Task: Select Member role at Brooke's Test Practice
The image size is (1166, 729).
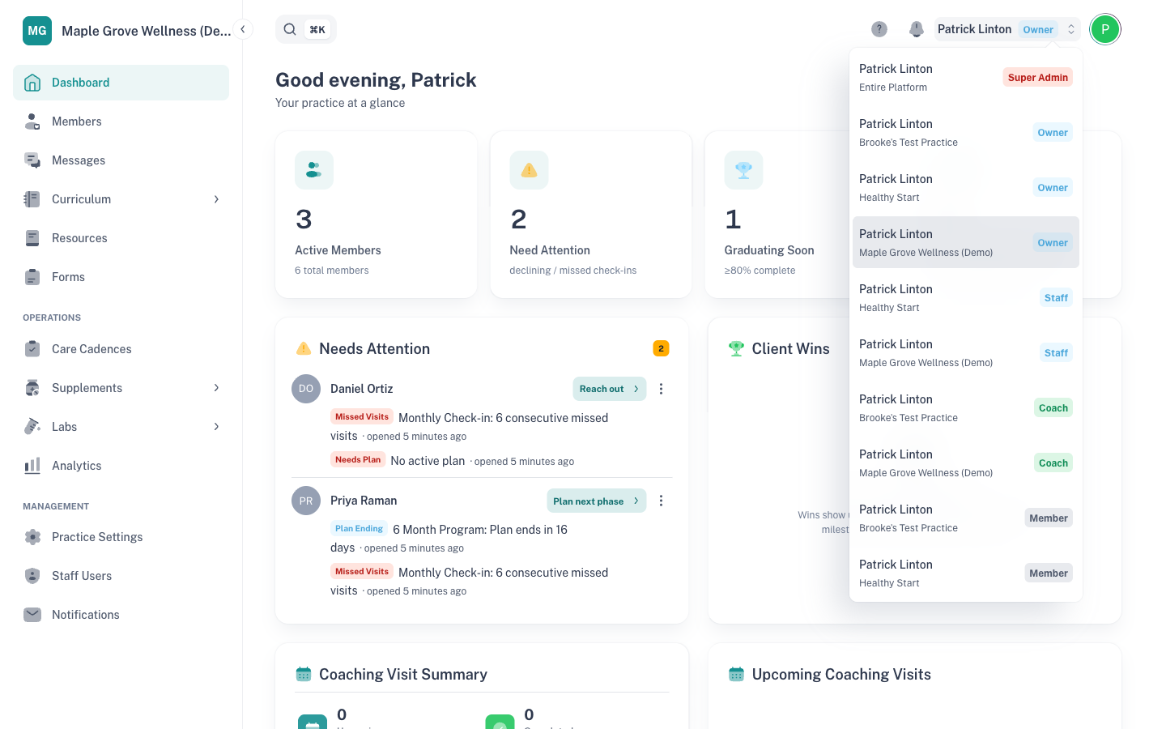Action: coord(966,518)
